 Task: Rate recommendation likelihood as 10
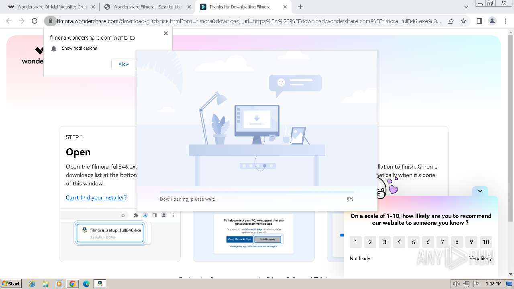click(x=486, y=242)
